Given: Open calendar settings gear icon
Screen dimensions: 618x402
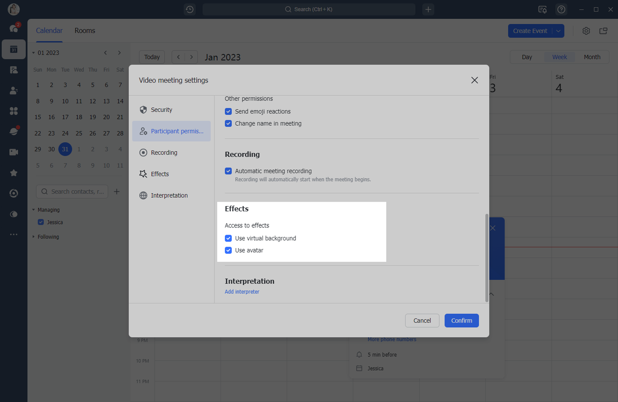Looking at the screenshot, I should click(x=586, y=31).
